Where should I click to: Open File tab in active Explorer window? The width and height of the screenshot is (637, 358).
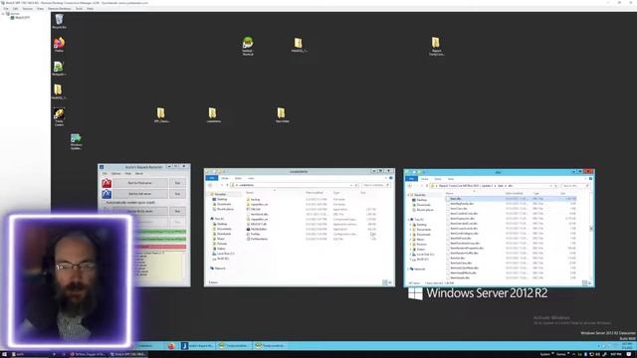coord(411,179)
